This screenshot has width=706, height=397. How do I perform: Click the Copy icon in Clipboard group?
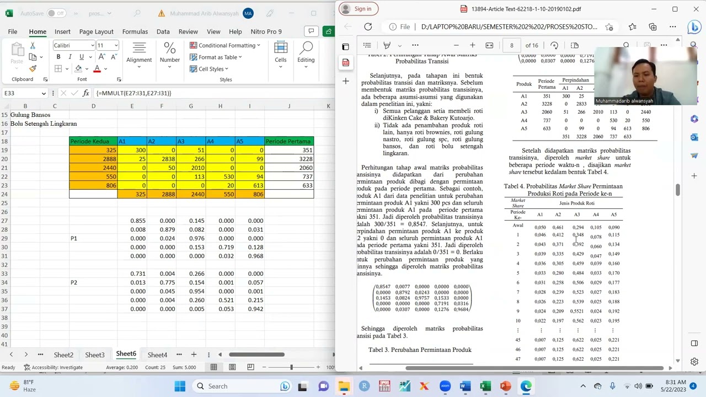33,57
